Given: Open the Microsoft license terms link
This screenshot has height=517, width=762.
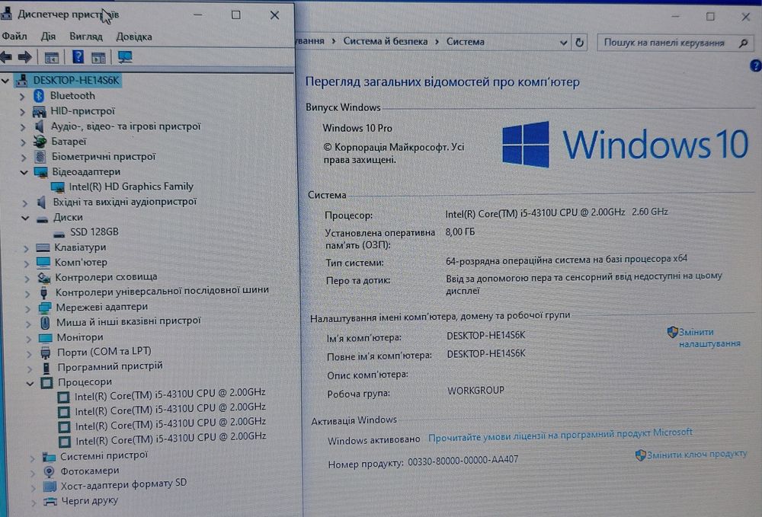Looking at the screenshot, I should click(560, 435).
